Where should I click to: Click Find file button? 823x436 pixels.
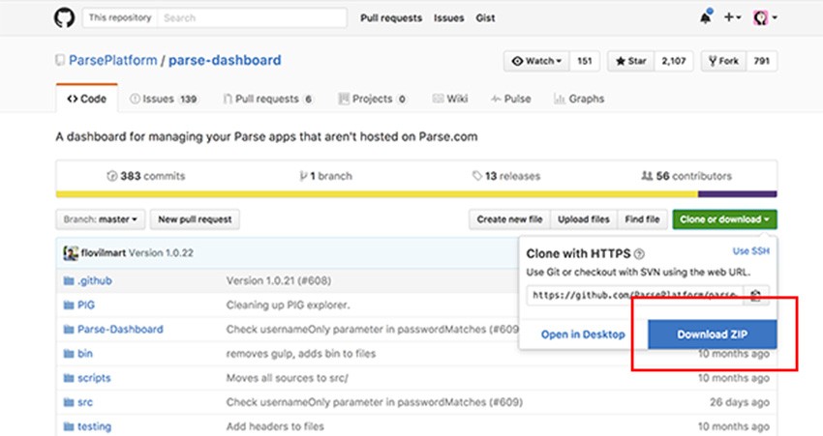(643, 219)
